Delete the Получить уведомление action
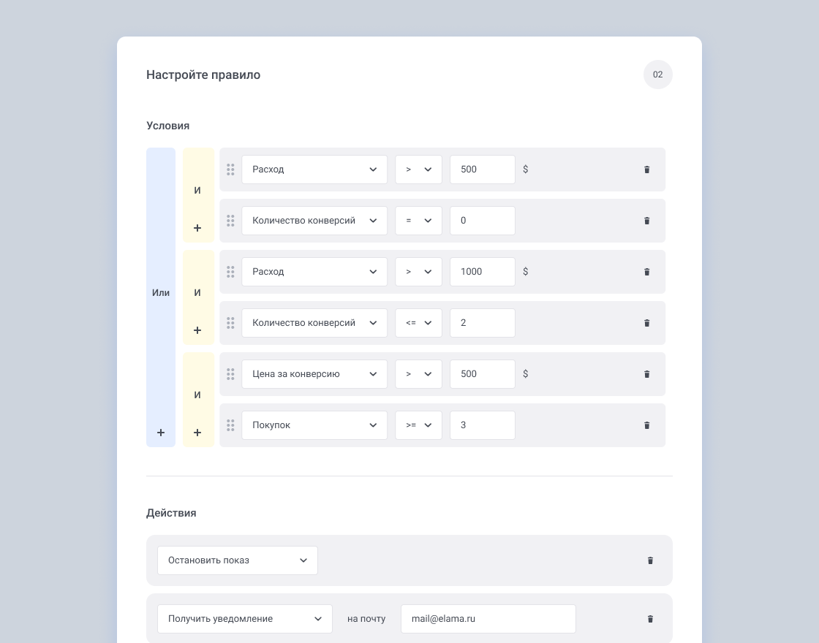The height and width of the screenshot is (643, 819). pyautogui.click(x=650, y=619)
